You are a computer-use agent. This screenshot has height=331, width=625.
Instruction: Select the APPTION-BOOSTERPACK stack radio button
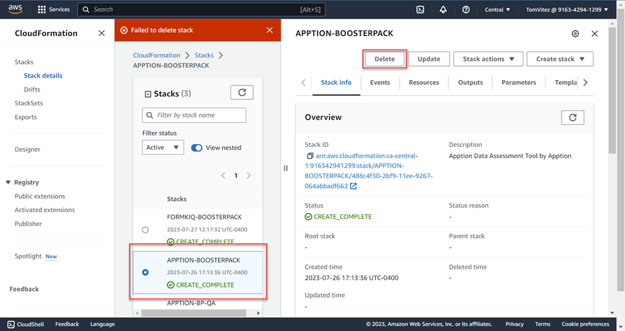[x=146, y=272]
